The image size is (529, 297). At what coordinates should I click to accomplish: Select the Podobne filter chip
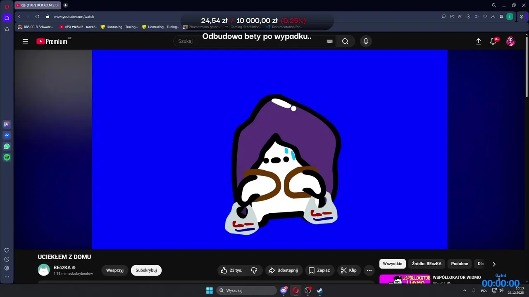tap(460, 264)
